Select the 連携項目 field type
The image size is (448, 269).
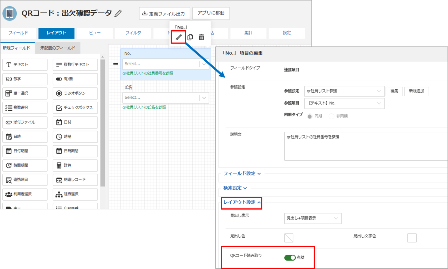[25, 180]
